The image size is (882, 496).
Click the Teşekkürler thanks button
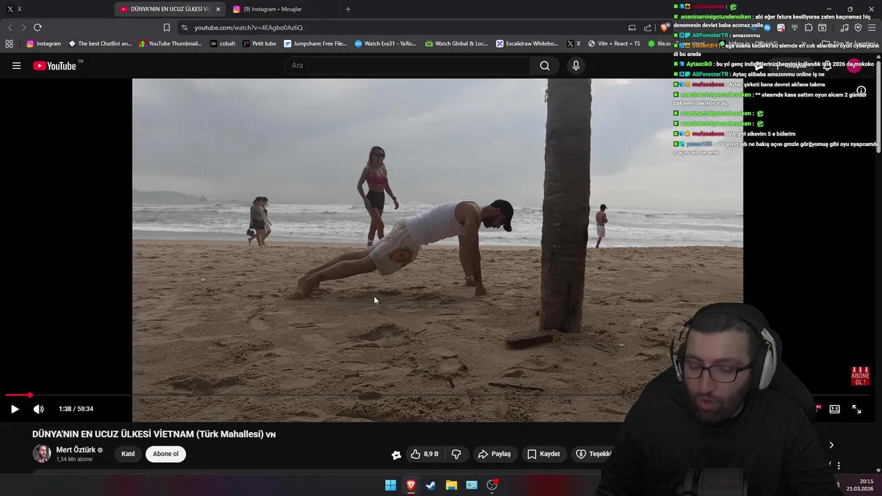[593, 454]
